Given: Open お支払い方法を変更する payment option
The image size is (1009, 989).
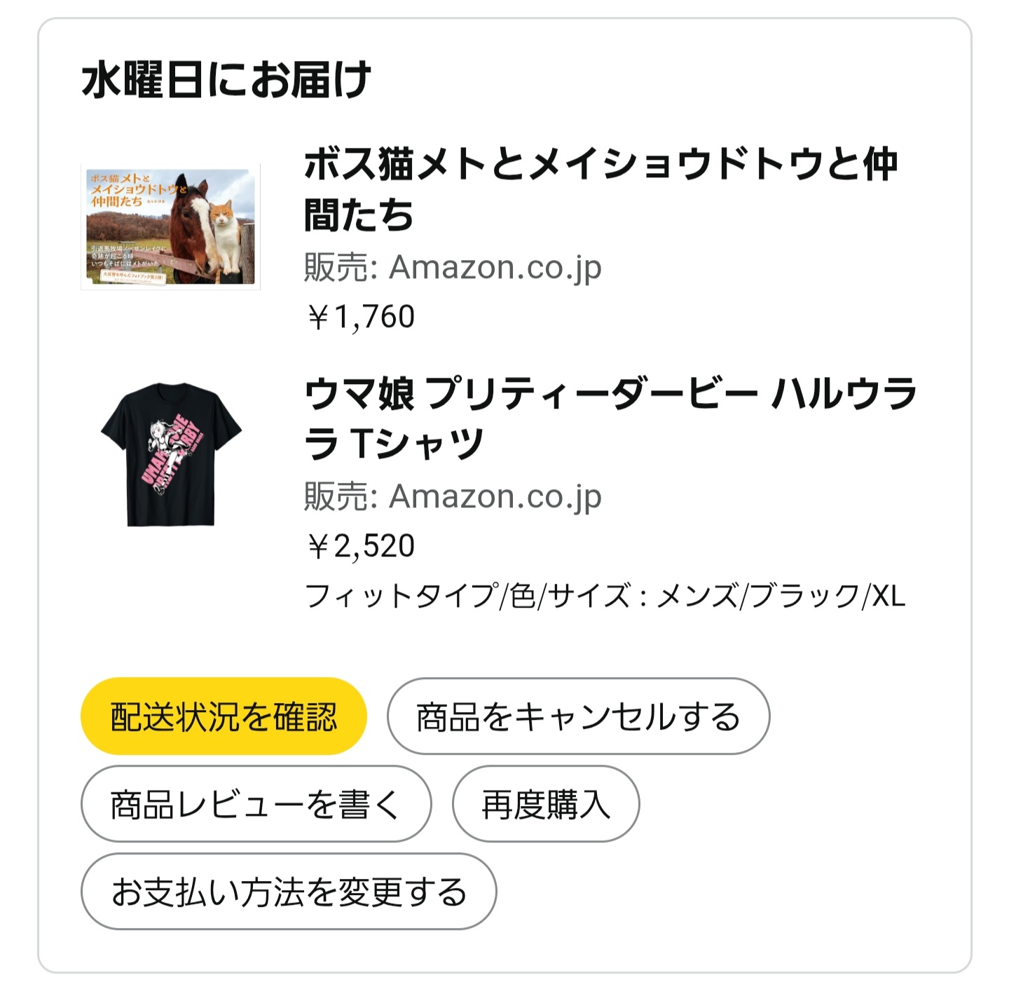Looking at the screenshot, I should (289, 892).
